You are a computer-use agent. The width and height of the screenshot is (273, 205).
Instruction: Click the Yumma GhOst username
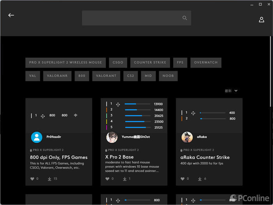tap(136, 137)
